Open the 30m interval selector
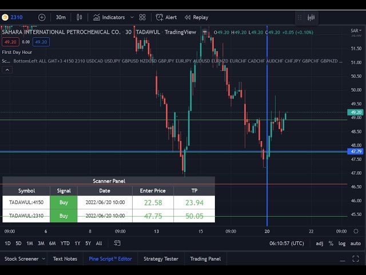Screen dimensions: 366x275 (x=61, y=17)
